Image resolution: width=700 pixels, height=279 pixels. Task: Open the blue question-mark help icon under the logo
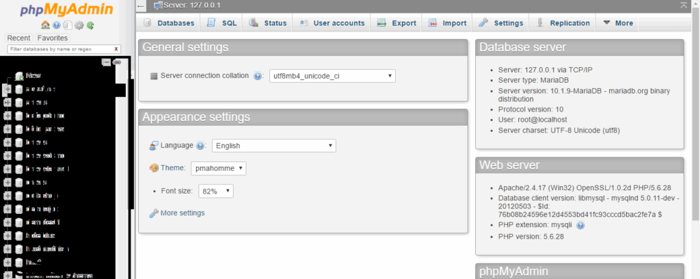click(x=56, y=25)
